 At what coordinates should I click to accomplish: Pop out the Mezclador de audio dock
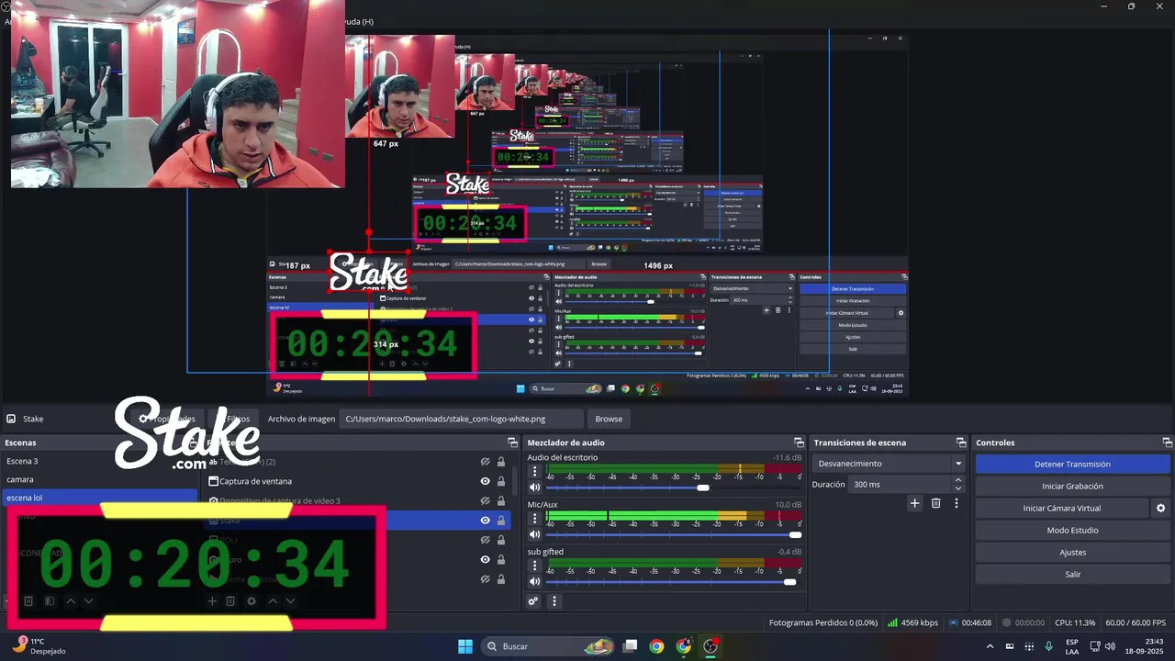(x=799, y=443)
